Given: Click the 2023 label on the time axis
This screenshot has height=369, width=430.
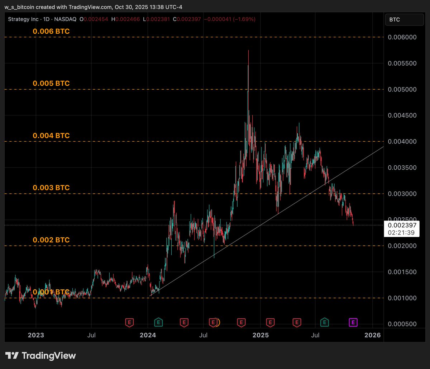Looking at the screenshot, I should pyautogui.click(x=36, y=335).
